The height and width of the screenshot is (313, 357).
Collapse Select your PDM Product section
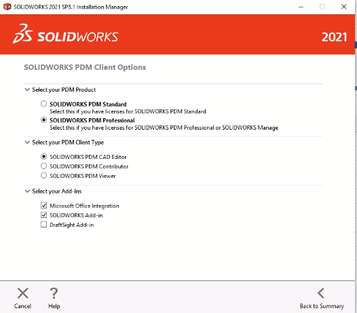(x=27, y=90)
